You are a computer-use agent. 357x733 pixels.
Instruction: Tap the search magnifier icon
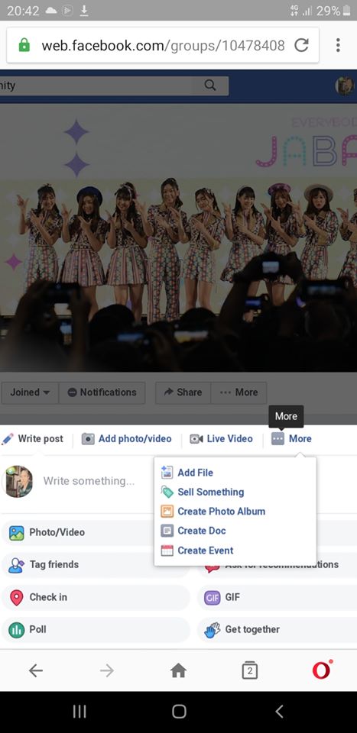coord(210,85)
